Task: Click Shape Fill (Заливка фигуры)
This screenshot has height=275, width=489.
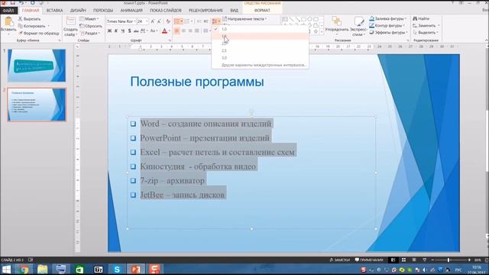Action: [x=388, y=18]
